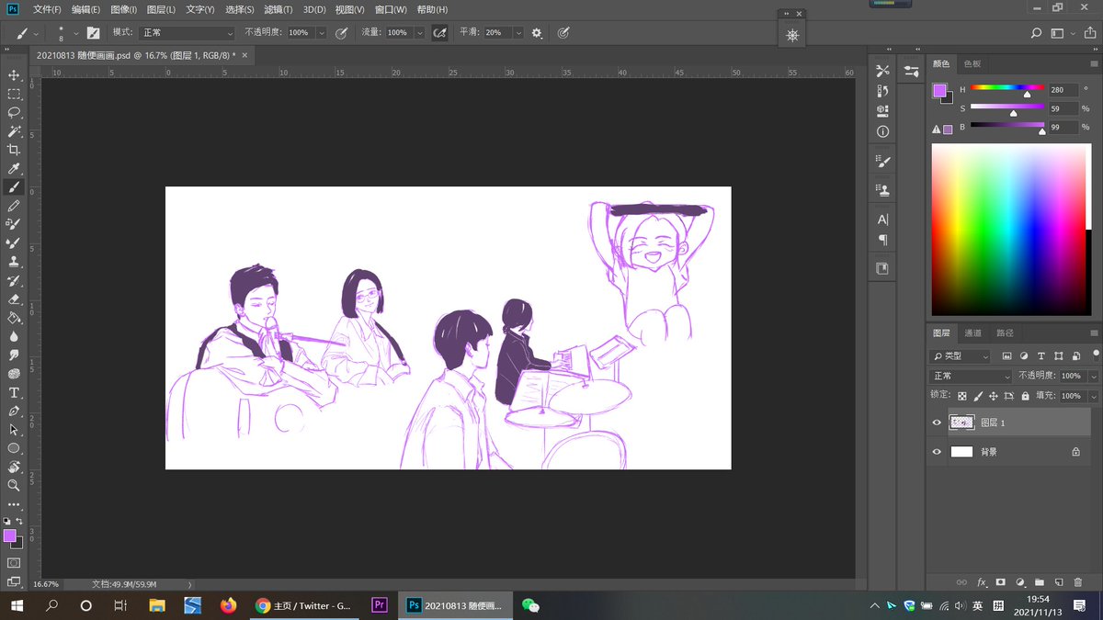Screen dimensions: 1103x620
Task: Select the Ellipse shape tool
Action: (14, 448)
